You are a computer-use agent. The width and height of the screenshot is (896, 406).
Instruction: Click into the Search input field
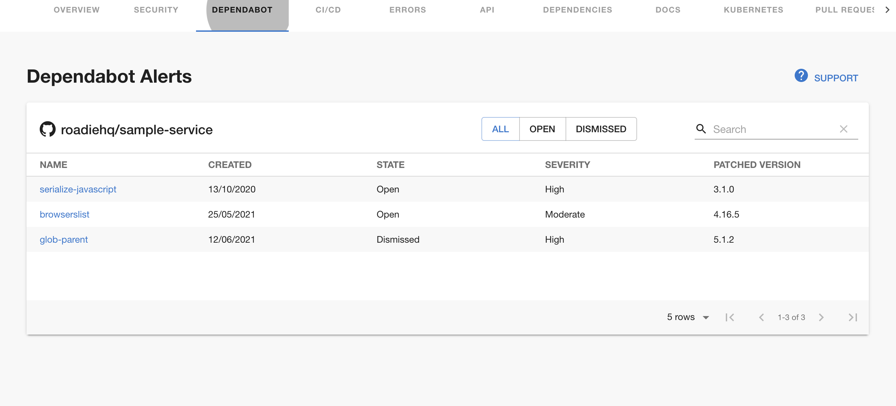point(772,129)
